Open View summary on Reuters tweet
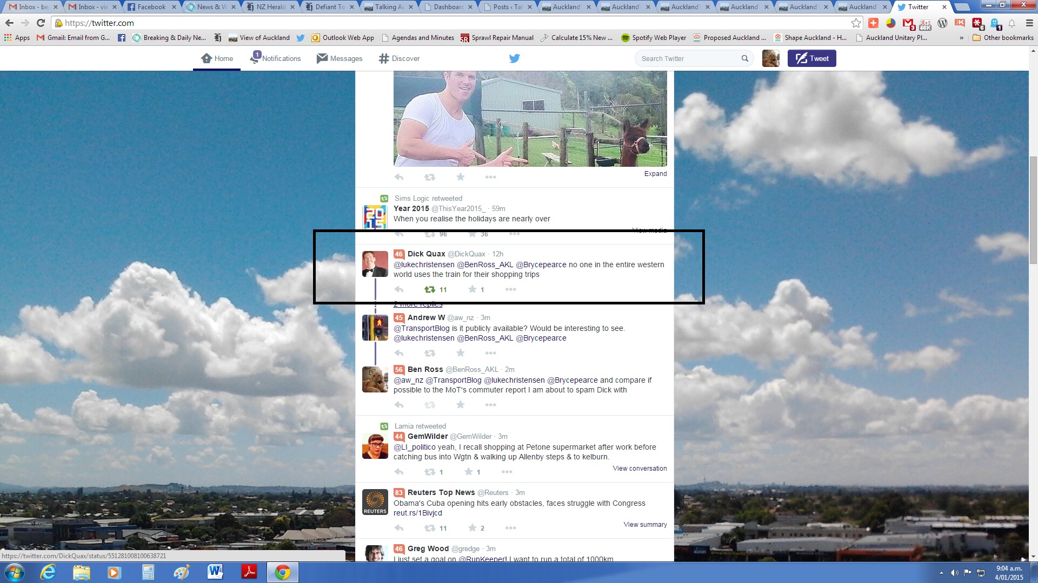1038x583 pixels. pos(645,525)
